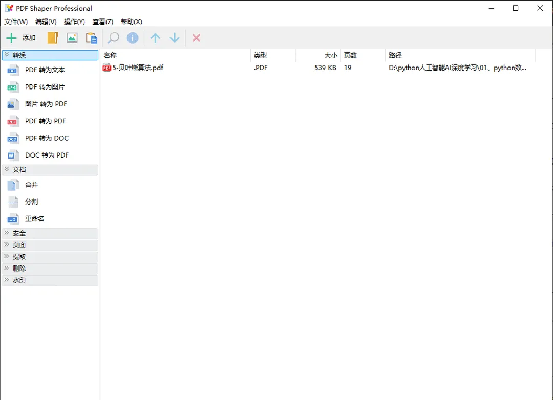This screenshot has width=553, height=400.
Task: Click the magnifier preview icon
Action: tap(113, 38)
